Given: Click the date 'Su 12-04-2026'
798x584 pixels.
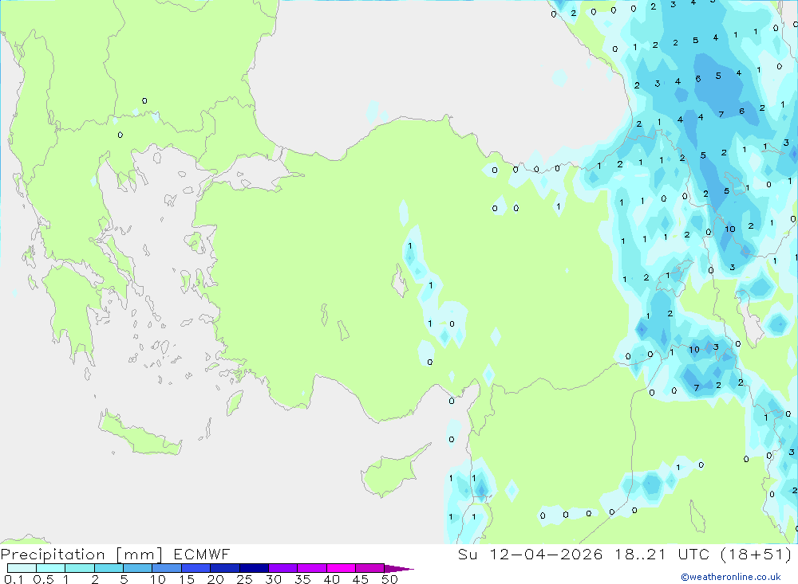Looking at the screenshot, I should [x=530, y=554].
